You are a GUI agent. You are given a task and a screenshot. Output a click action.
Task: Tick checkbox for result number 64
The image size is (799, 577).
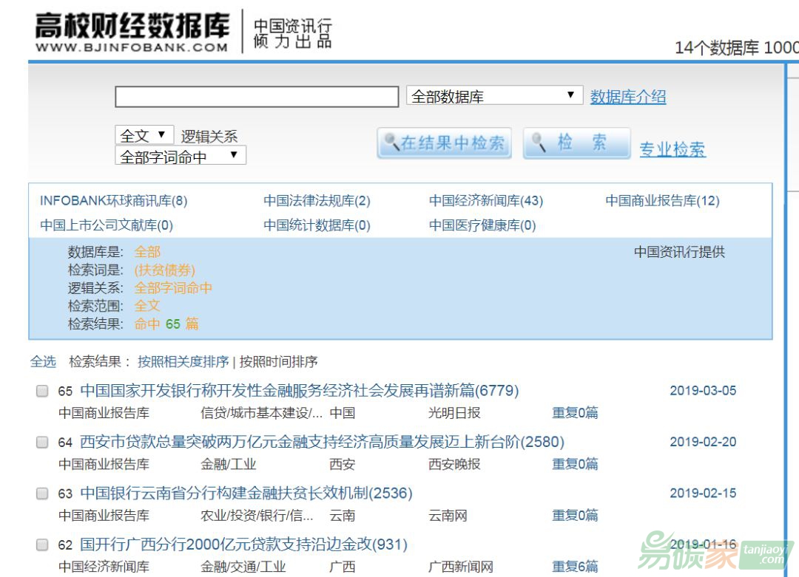tap(42, 443)
